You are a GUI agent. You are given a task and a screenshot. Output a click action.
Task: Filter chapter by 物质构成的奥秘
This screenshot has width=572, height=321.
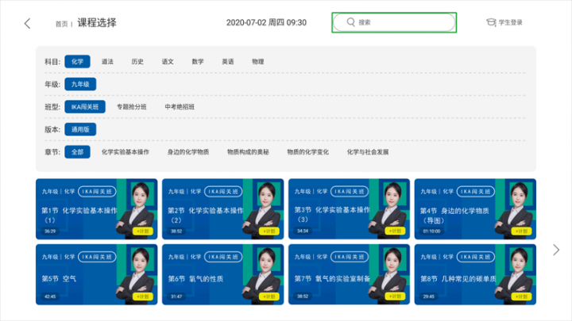[x=248, y=151]
